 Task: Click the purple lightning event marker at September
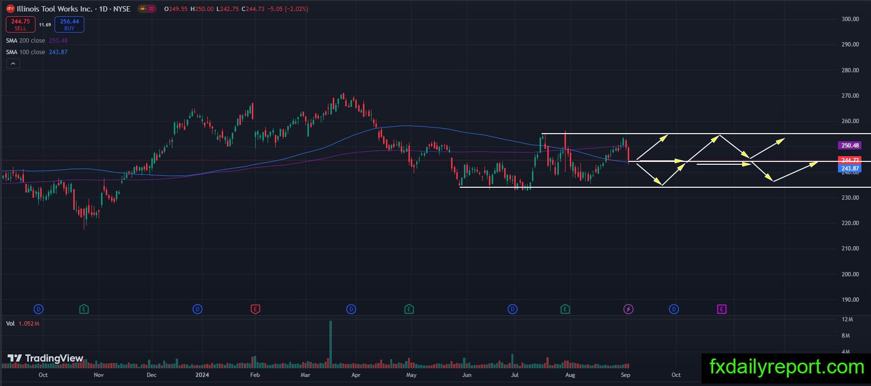(x=628, y=309)
